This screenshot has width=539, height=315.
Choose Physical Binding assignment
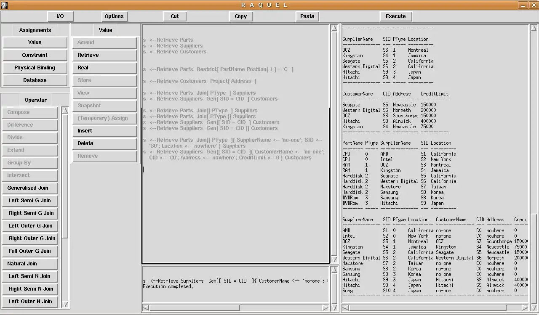(35, 68)
